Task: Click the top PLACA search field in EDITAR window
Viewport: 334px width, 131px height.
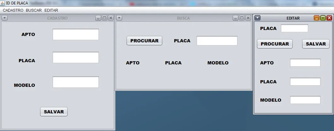Action: [x=294, y=28]
